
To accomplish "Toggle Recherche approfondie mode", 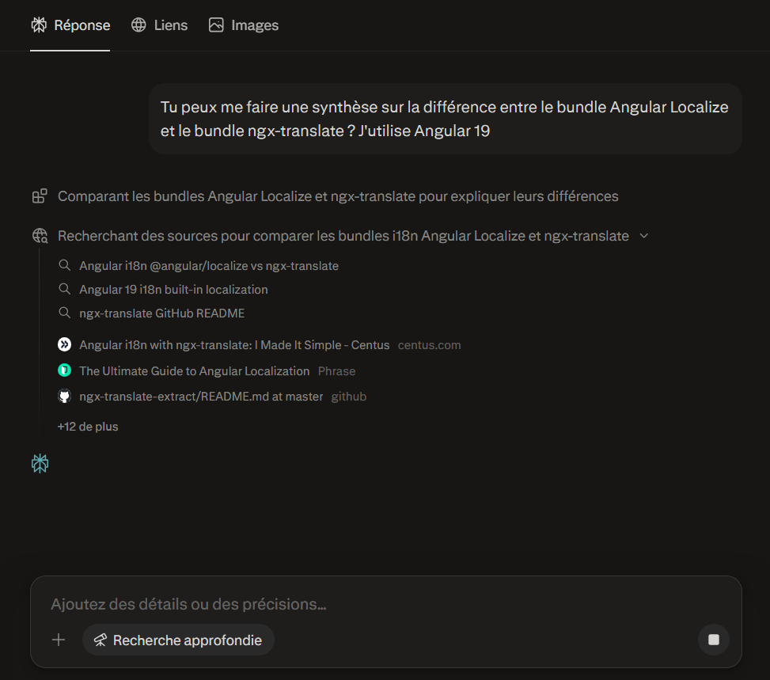I will [x=178, y=640].
